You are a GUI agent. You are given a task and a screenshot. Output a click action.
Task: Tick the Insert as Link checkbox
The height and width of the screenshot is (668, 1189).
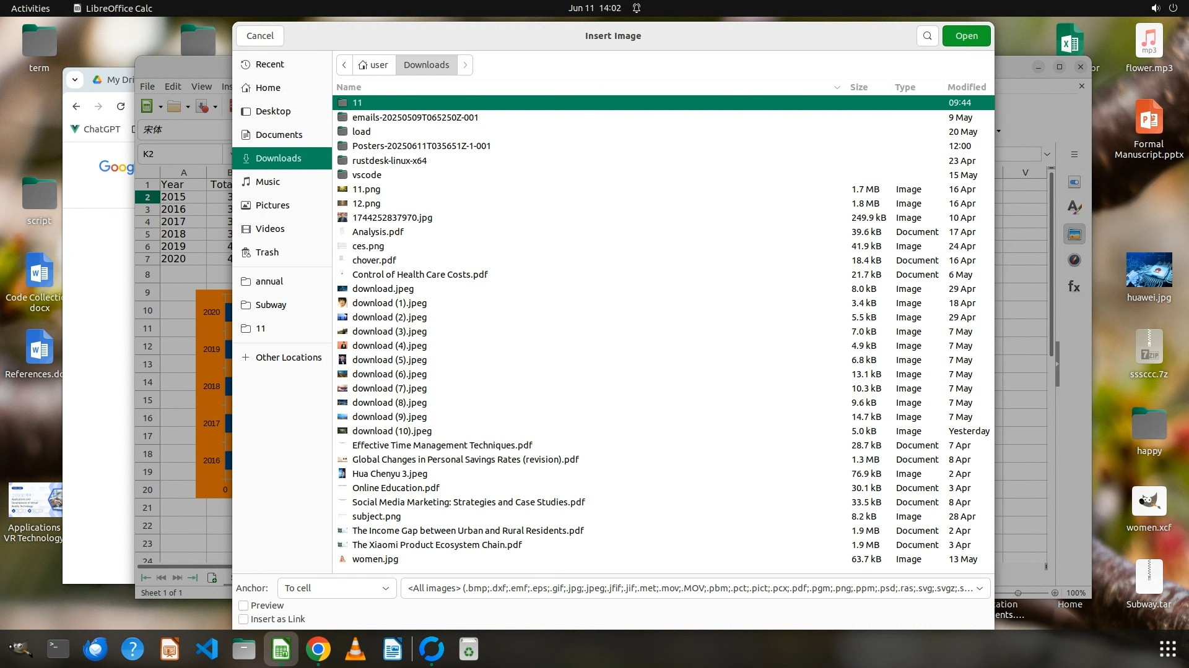coord(244,619)
